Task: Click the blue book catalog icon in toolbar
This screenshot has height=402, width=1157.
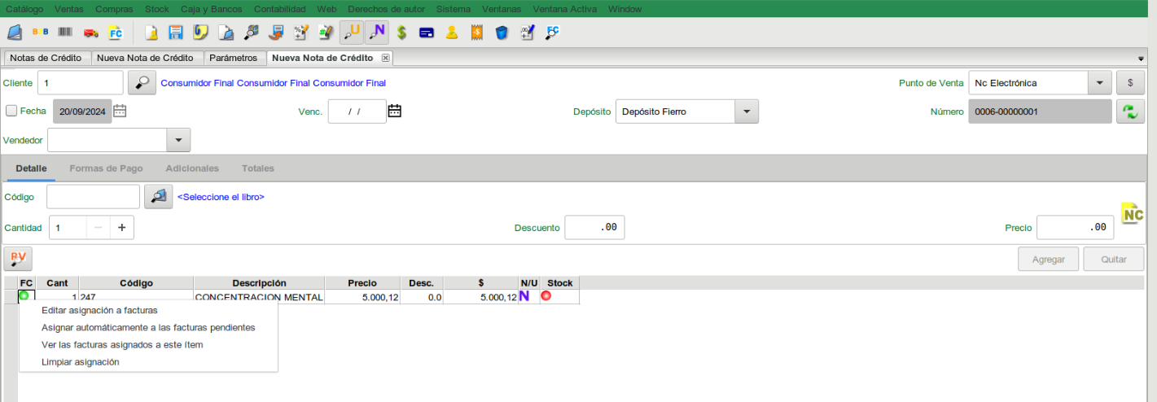Action: tap(15, 33)
